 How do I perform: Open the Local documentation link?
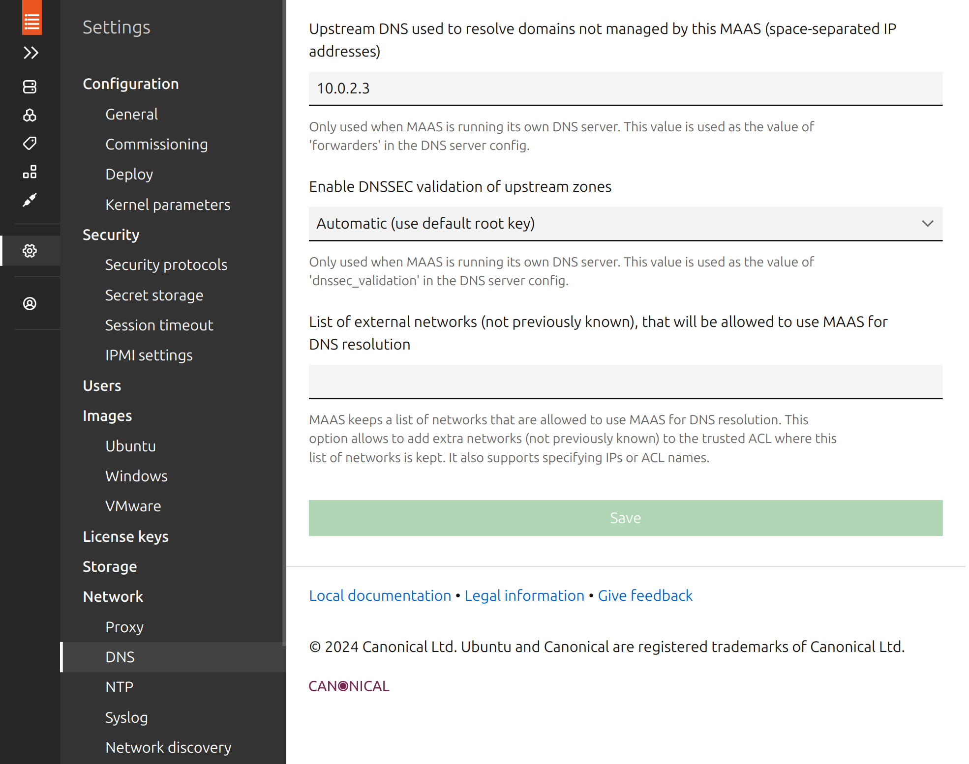tap(380, 595)
